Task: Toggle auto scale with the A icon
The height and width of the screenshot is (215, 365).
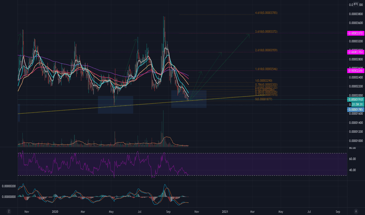Action: point(356,211)
